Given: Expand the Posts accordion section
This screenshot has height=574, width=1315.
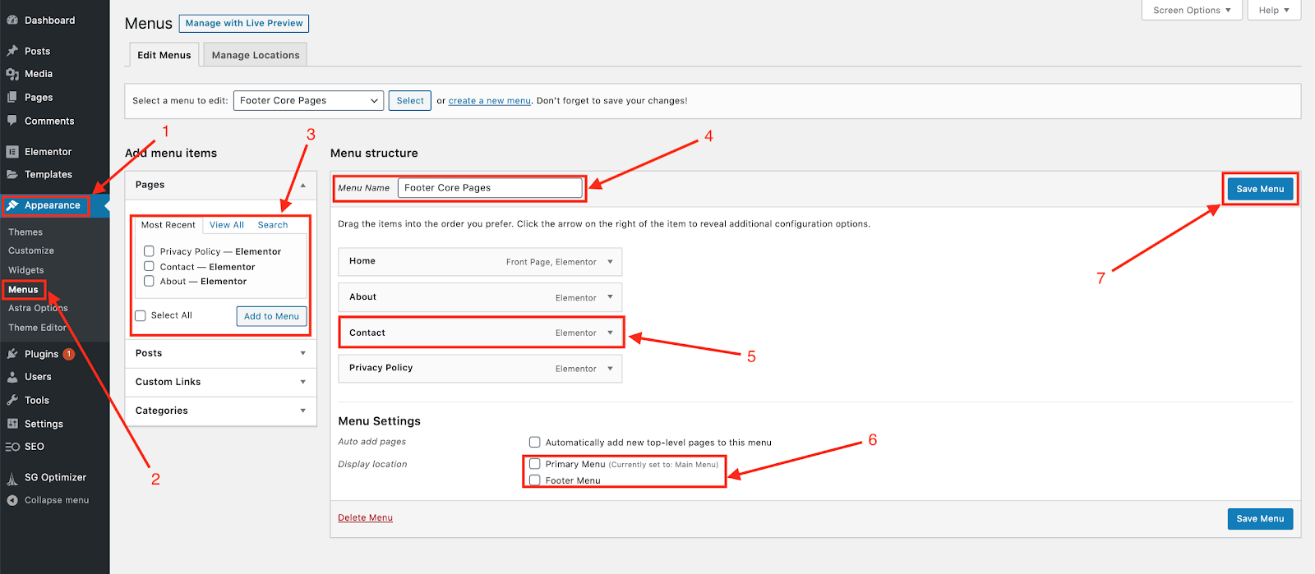Looking at the screenshot, I should pos(302,353).
